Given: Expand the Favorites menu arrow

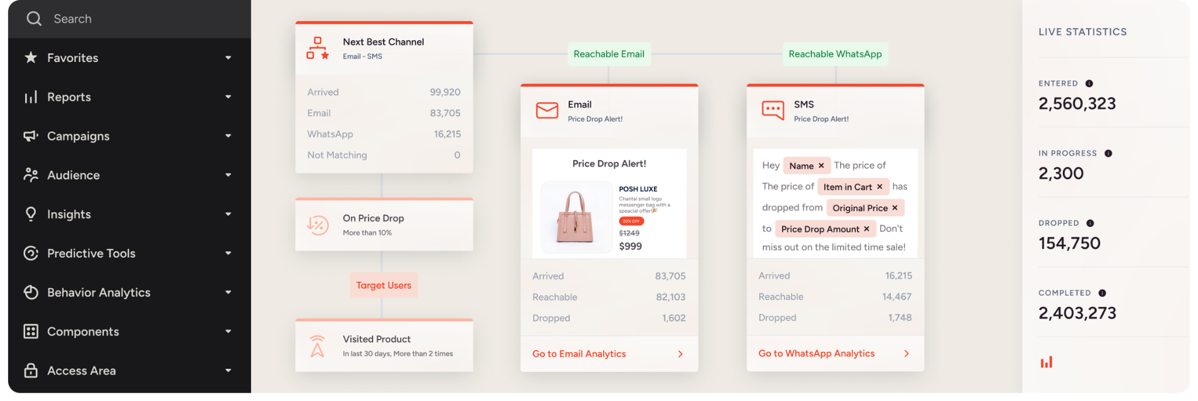Looking at the screenshot, I should [228, 57].
